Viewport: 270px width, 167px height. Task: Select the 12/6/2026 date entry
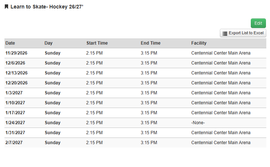15,63
